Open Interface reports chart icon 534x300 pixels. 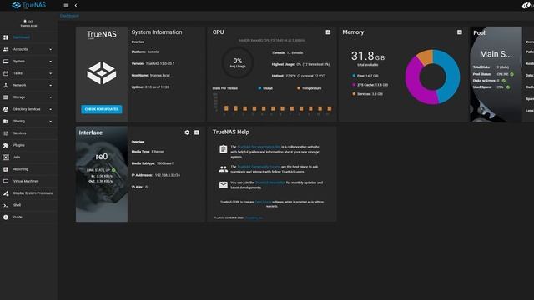197,132
